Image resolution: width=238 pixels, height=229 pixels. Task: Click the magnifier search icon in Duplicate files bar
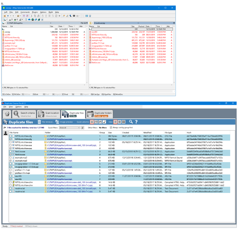131,122
